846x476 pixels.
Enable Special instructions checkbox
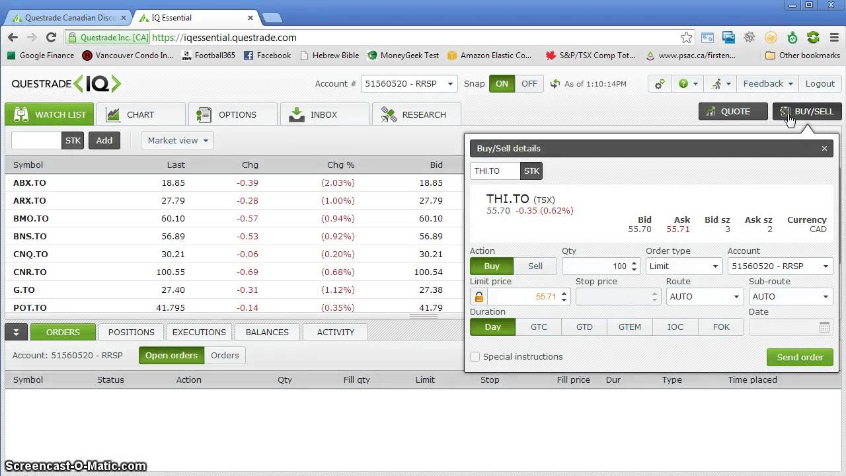click(x=475, y=357)
